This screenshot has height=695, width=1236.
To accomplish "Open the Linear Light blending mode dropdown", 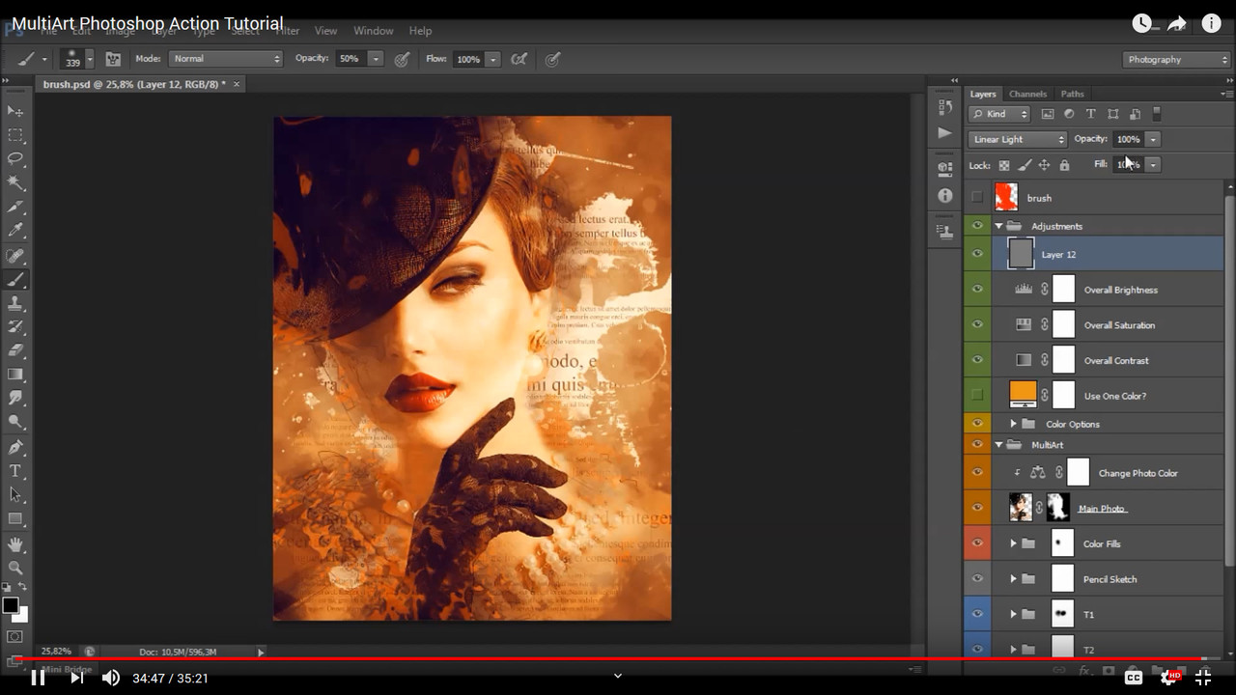I will [1017, 138].
